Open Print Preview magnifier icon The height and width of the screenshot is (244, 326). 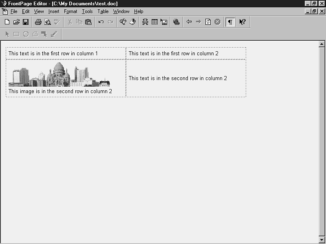(48, 22)
